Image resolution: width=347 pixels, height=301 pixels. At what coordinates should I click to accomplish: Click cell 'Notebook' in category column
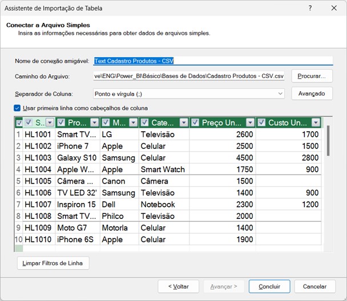[164, 205]
